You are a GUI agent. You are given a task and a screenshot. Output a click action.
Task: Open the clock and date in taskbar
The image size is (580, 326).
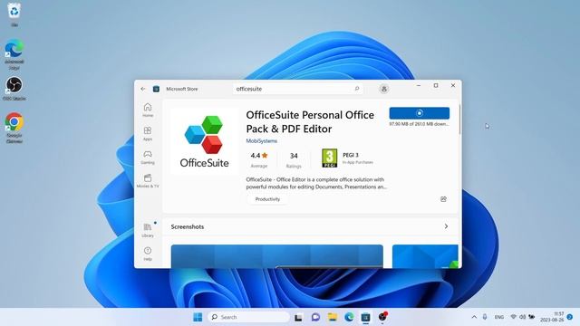tap(552, 317)
